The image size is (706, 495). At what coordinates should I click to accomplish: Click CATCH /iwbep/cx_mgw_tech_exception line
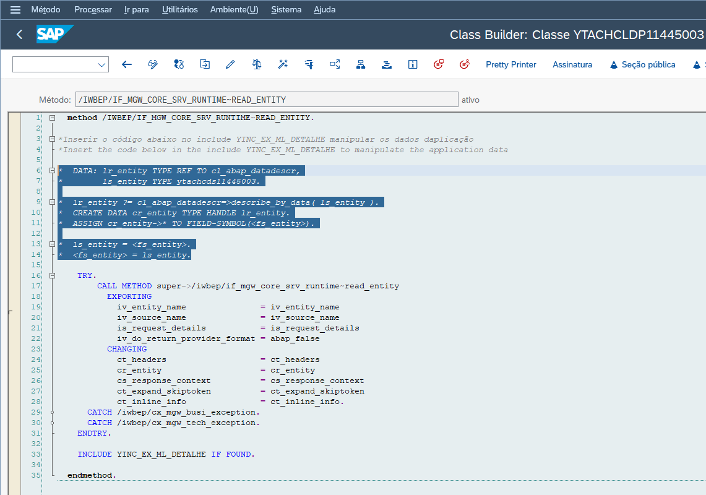pos(173,423)
